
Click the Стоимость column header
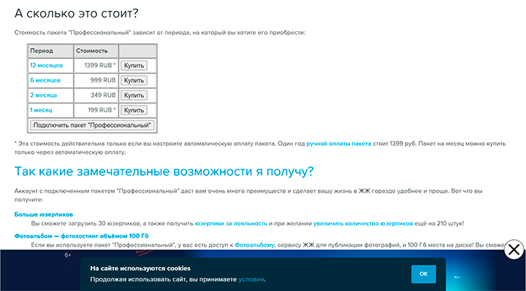click(96, 51)
